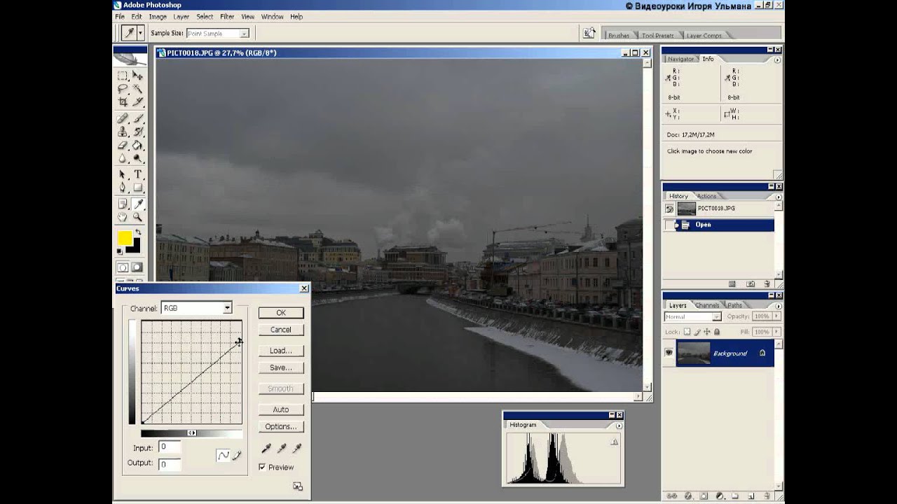
Task: Toggle the Preview checkbox in Curves
Action: click(x=262, y=467)
